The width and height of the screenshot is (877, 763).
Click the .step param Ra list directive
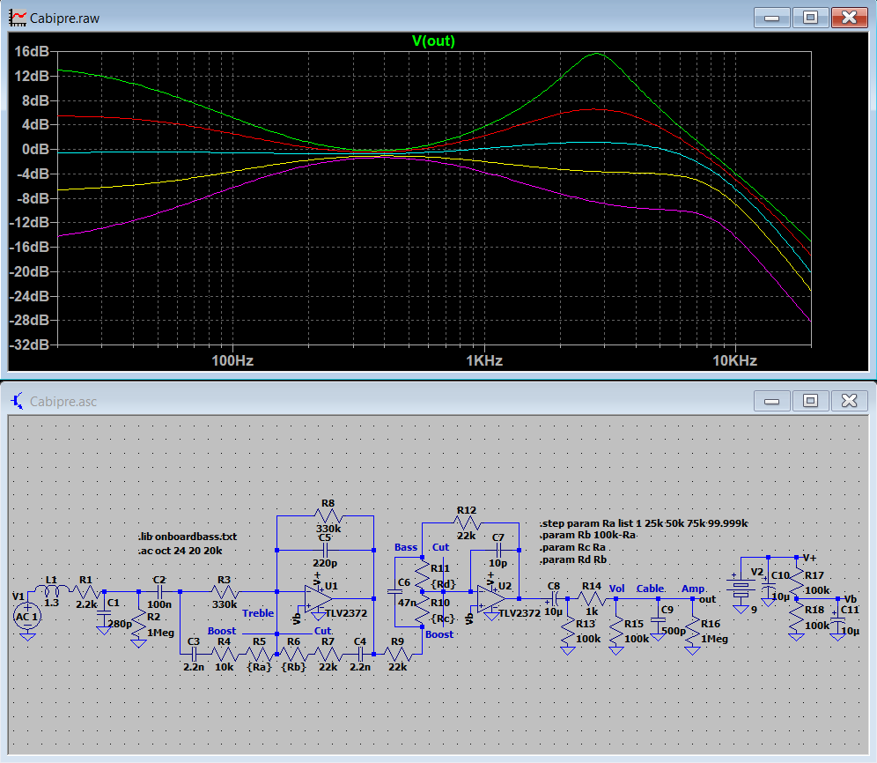(644, 523)
